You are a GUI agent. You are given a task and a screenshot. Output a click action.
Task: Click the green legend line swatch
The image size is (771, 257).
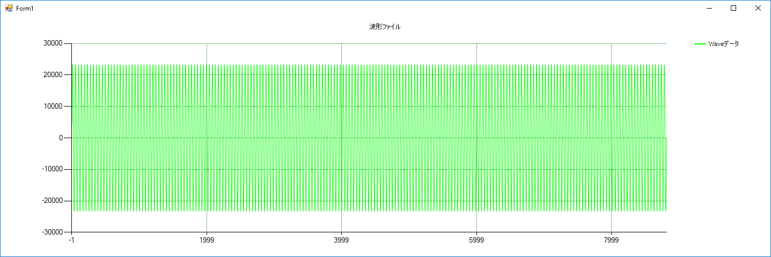click(700, 44)
